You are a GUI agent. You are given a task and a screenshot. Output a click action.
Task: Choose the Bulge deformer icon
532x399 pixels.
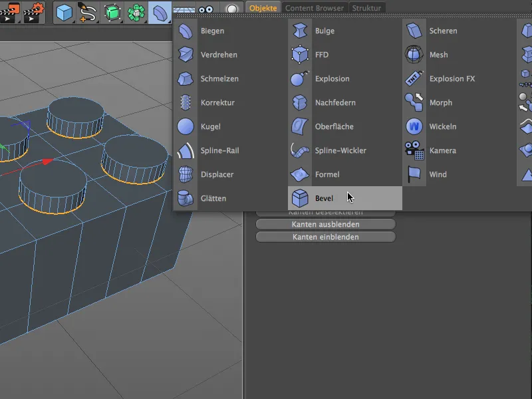300,31
